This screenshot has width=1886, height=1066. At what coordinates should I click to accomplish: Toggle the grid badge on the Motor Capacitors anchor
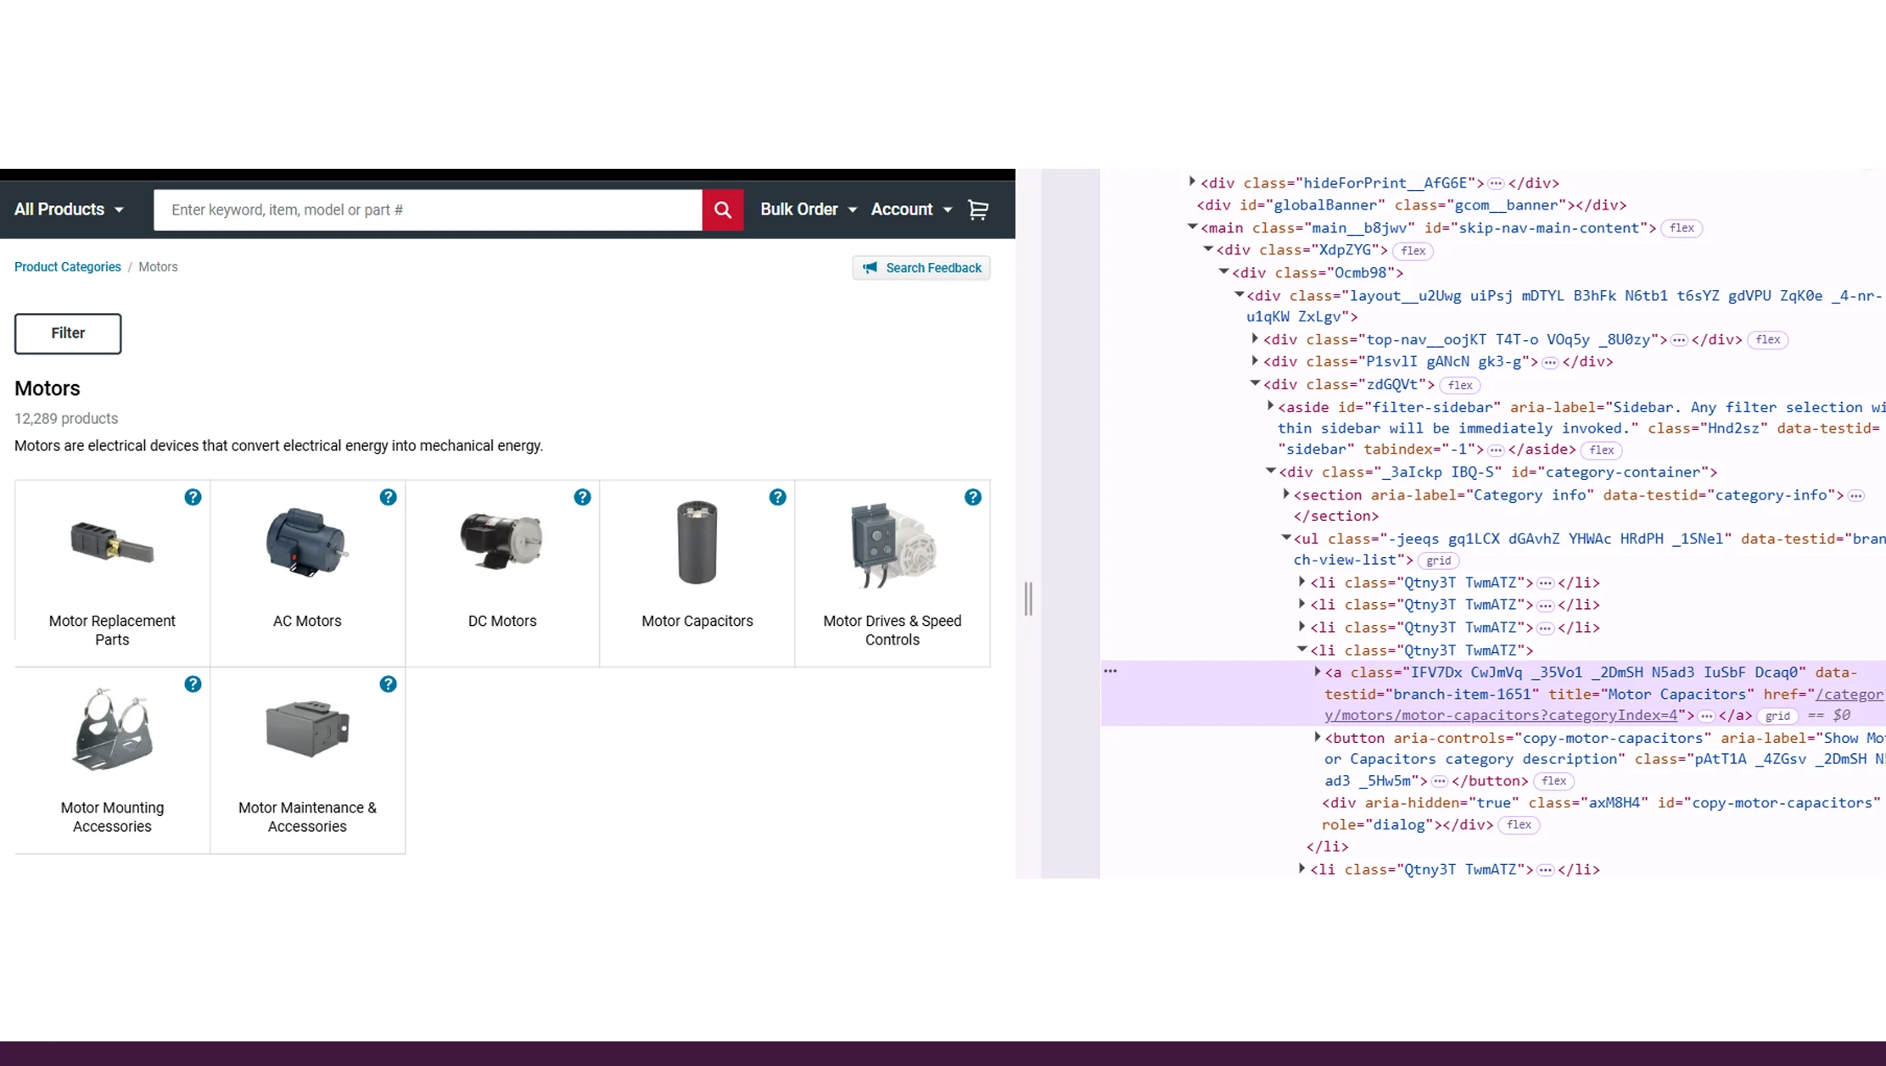pos(1777,716)
